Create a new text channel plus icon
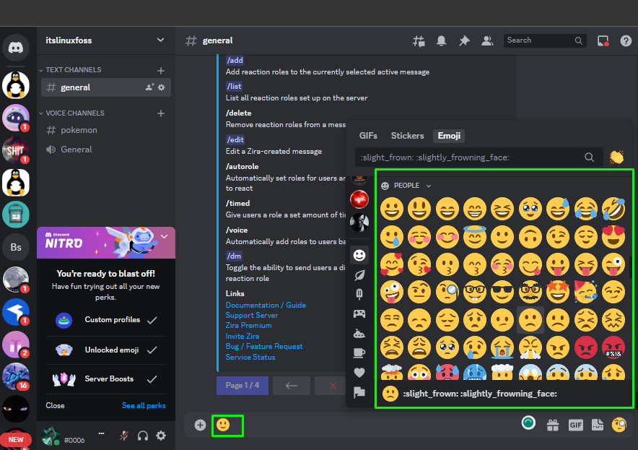 (161, 71)
